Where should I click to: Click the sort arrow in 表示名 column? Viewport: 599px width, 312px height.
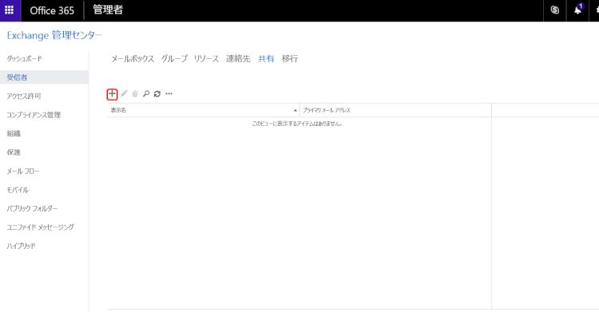coord(295,110)
